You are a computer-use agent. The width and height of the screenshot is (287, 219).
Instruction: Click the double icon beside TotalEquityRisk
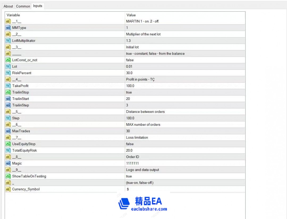point(8,150)
